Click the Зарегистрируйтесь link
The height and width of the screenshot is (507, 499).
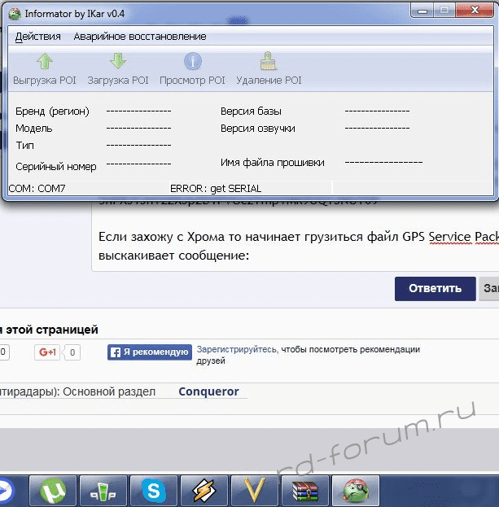click(236, 349)
